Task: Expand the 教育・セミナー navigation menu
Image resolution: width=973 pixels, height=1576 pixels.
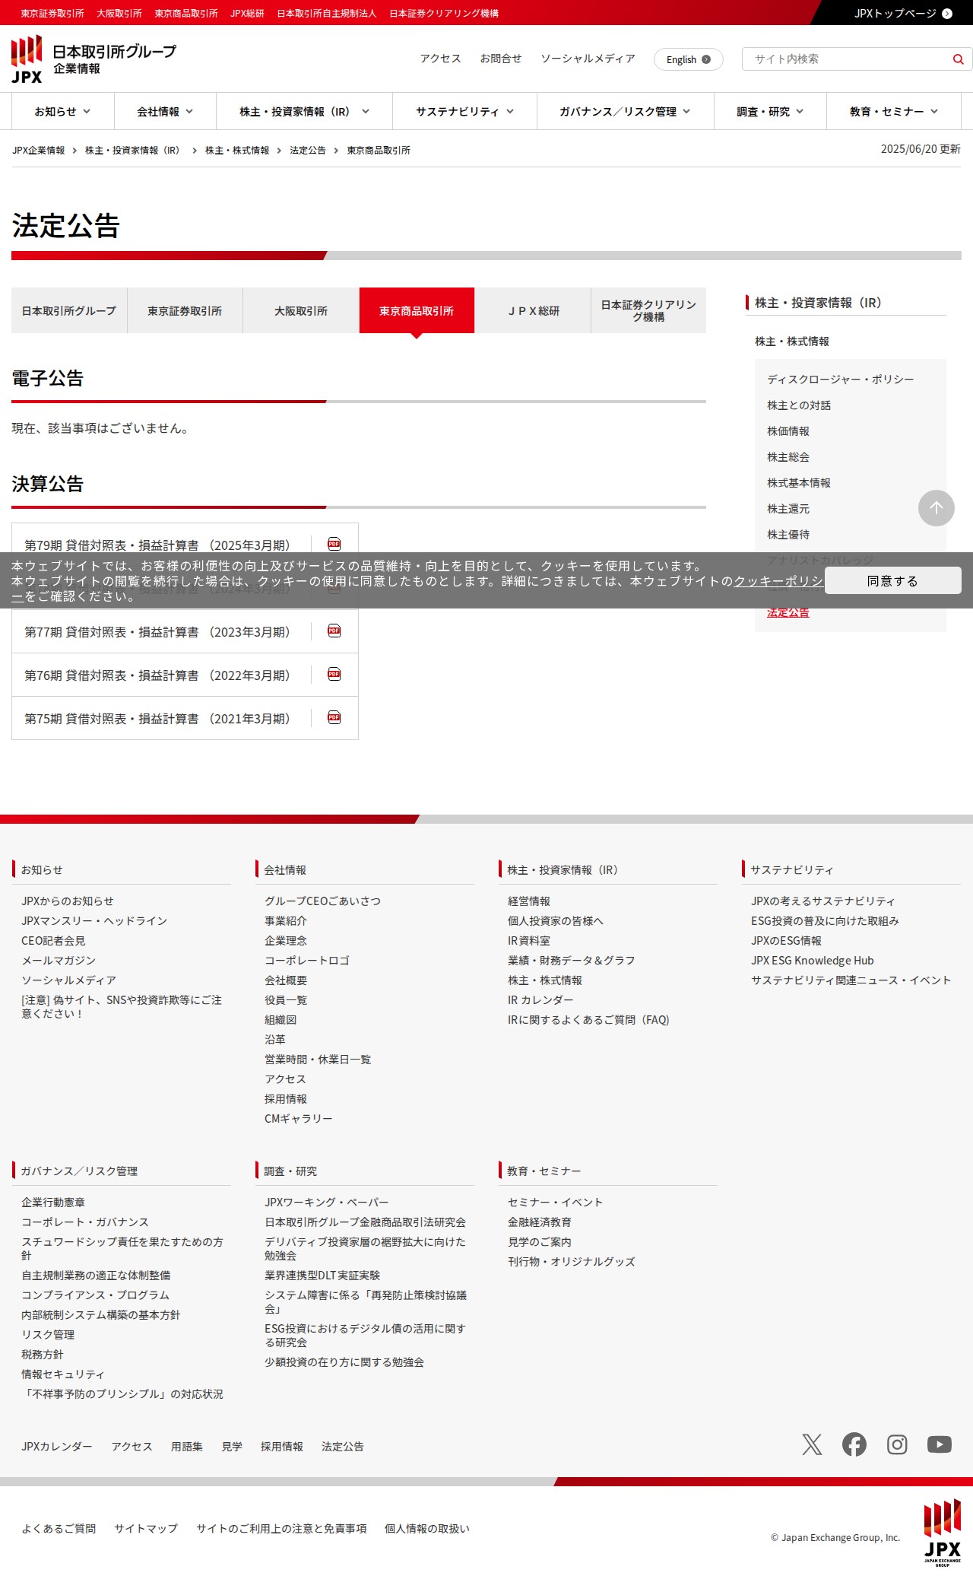Action: click(894, 112)
